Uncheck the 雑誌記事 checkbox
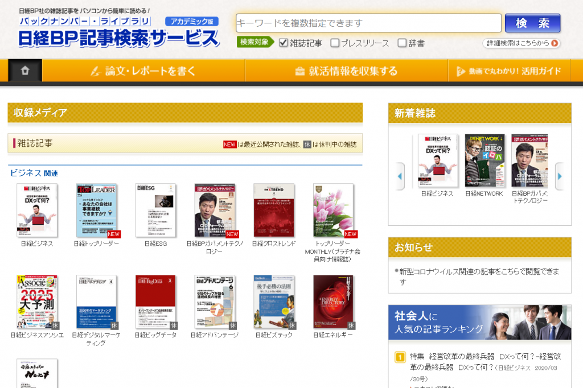 pyautogui.click(x=284, y=43)
